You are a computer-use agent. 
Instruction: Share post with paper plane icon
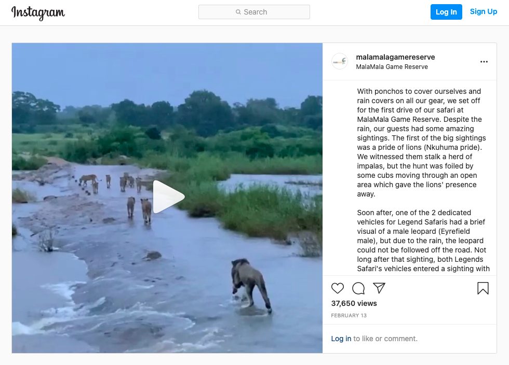pyautogui.click(x=379, y=288)
